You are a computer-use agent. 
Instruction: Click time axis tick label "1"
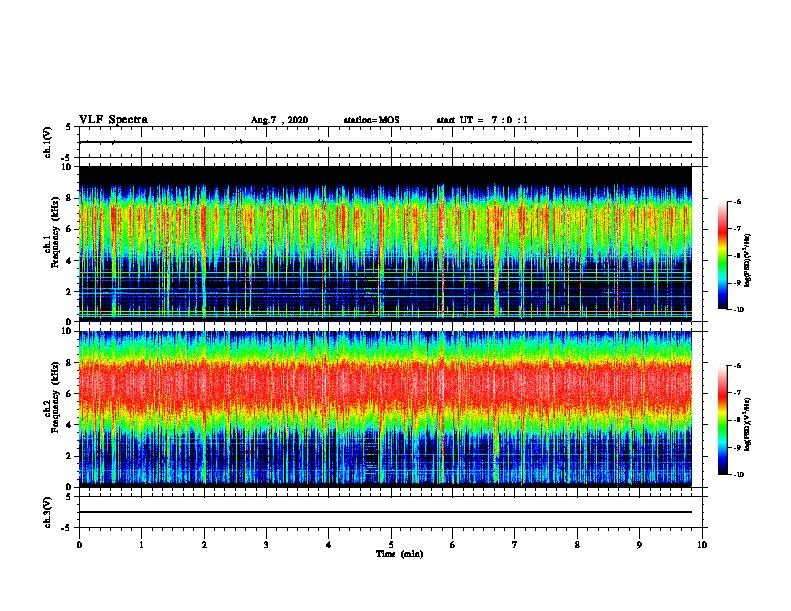pyautogui.click(x=141, y=545)
